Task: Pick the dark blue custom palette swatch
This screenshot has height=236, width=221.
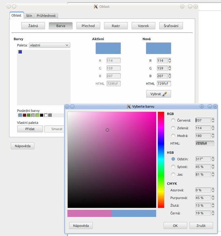Action: coord(20,52)
